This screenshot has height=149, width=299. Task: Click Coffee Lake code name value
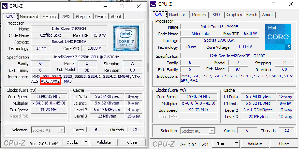coord(51,35)
